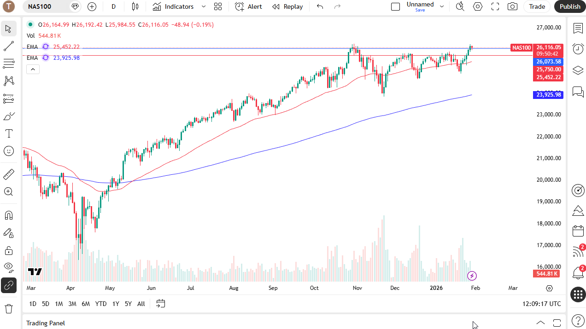Select the trend line drawing tool

8,46
